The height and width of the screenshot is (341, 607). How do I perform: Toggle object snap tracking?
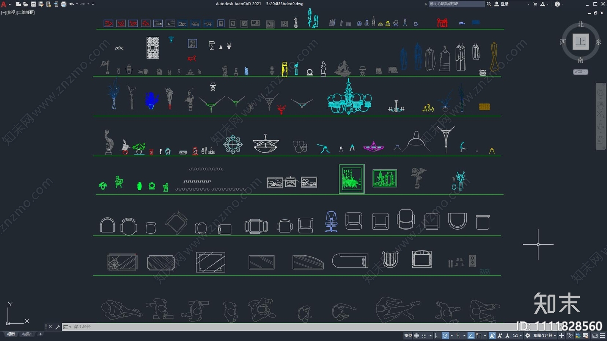point(471,336)
